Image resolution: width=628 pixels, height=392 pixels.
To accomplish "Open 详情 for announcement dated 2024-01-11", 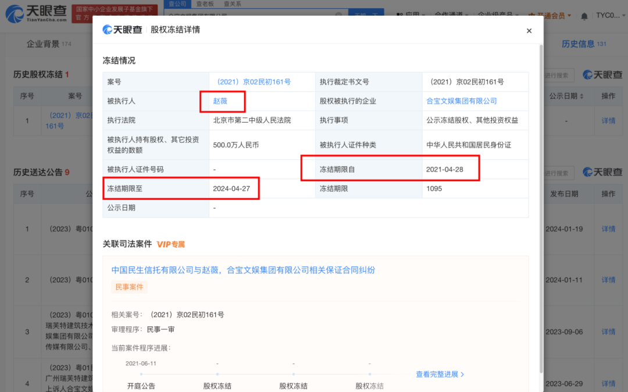I will pyautogui.click(x=608, y=280).
